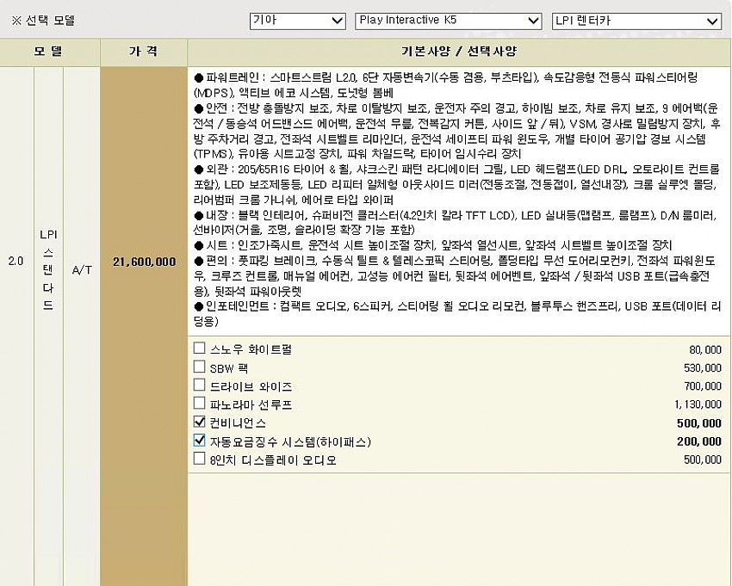Click the 1,130,000 sunroof option price
The width and height of the screenshot is (732, 586).
click(x=698, y=404)
